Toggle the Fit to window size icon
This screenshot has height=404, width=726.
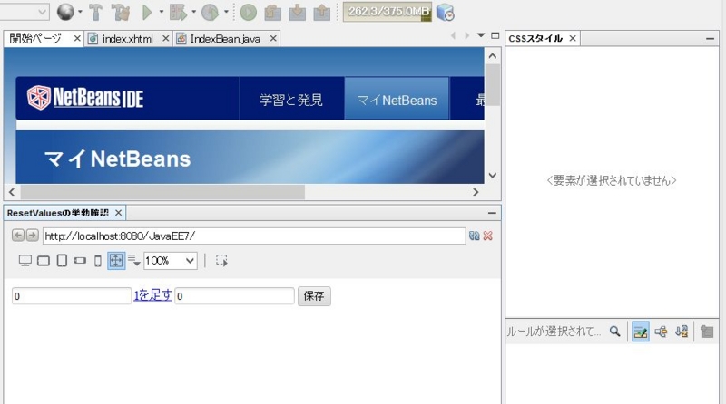[116, 261]
